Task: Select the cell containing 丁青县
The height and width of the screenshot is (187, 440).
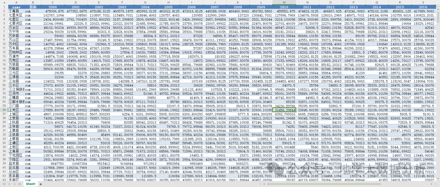Action: (16, 11)
